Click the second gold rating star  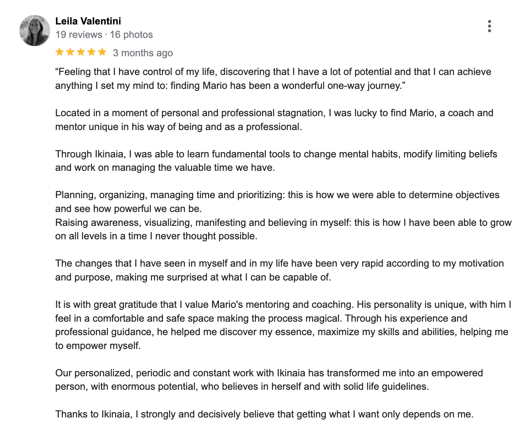[70, 52]
